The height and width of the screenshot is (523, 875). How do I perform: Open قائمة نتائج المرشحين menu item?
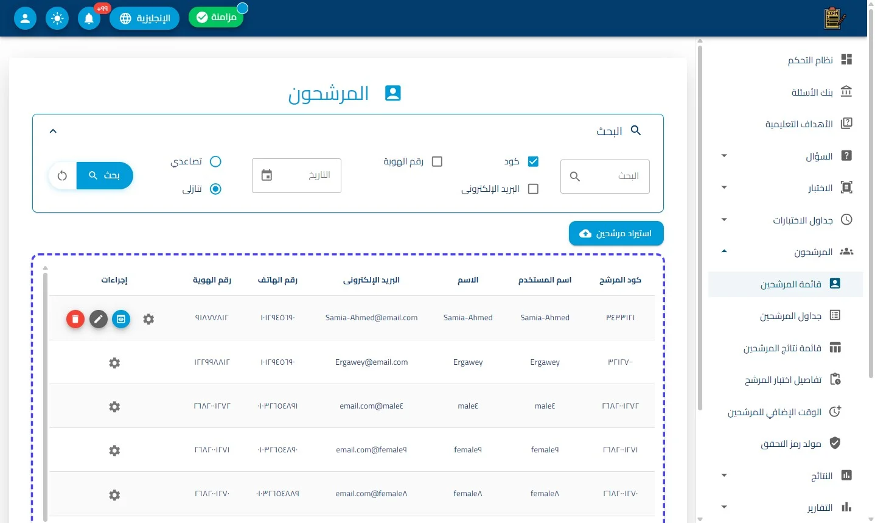point(786,348)
